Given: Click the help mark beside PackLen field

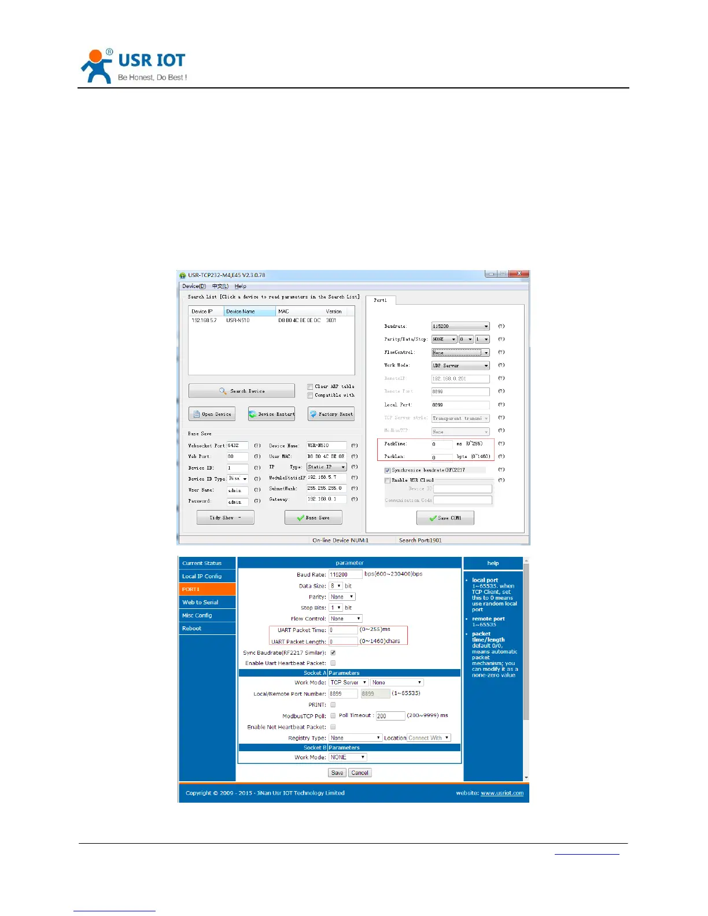Looking at the screenshot, I should point(502,456).
